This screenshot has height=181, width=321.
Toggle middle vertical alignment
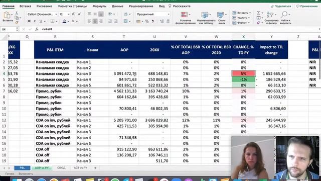coord(95,14)
